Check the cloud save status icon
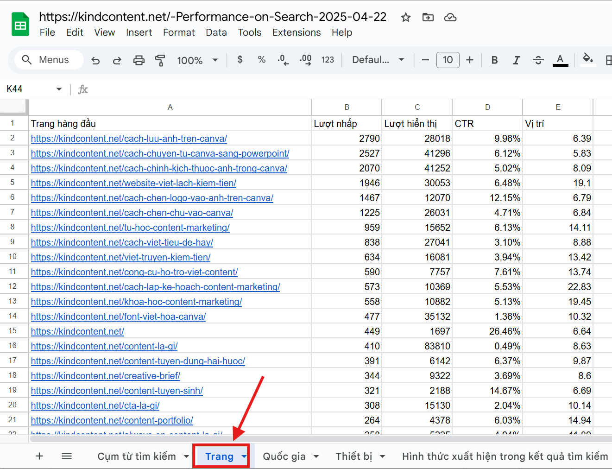Screen dimensions: 612x469 click(x=450, y=18)
